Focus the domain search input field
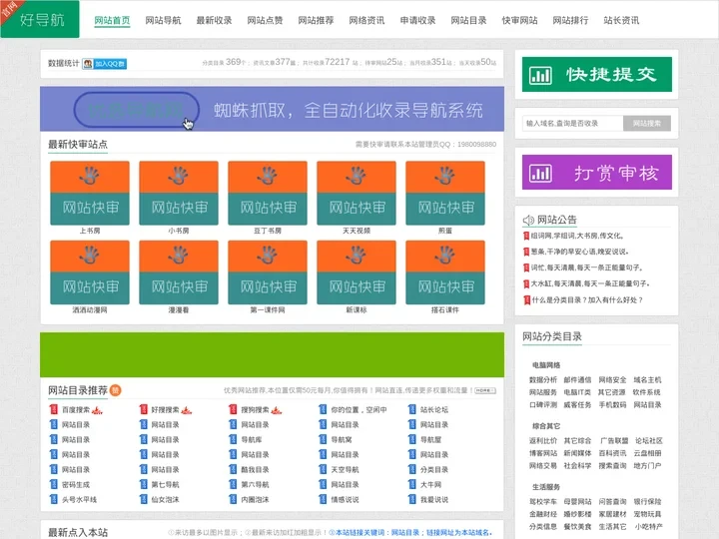 [x=573, y=124]
